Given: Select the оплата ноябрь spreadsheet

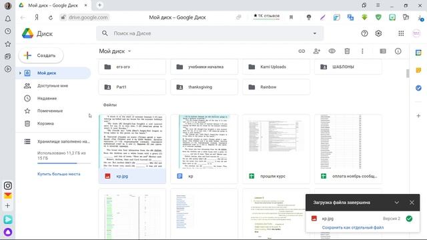Looking at the screenshot, I should pyautogui.click(x=348, y=149).
